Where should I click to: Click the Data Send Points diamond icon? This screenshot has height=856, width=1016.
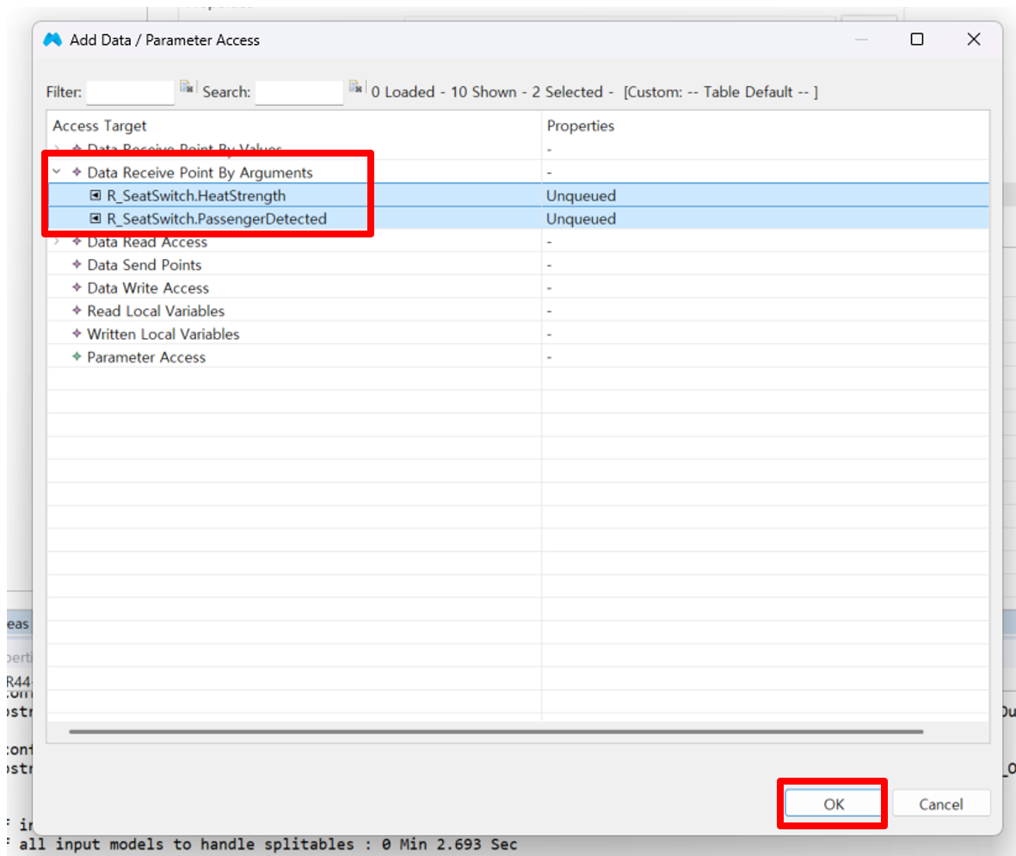click(77, 265)
